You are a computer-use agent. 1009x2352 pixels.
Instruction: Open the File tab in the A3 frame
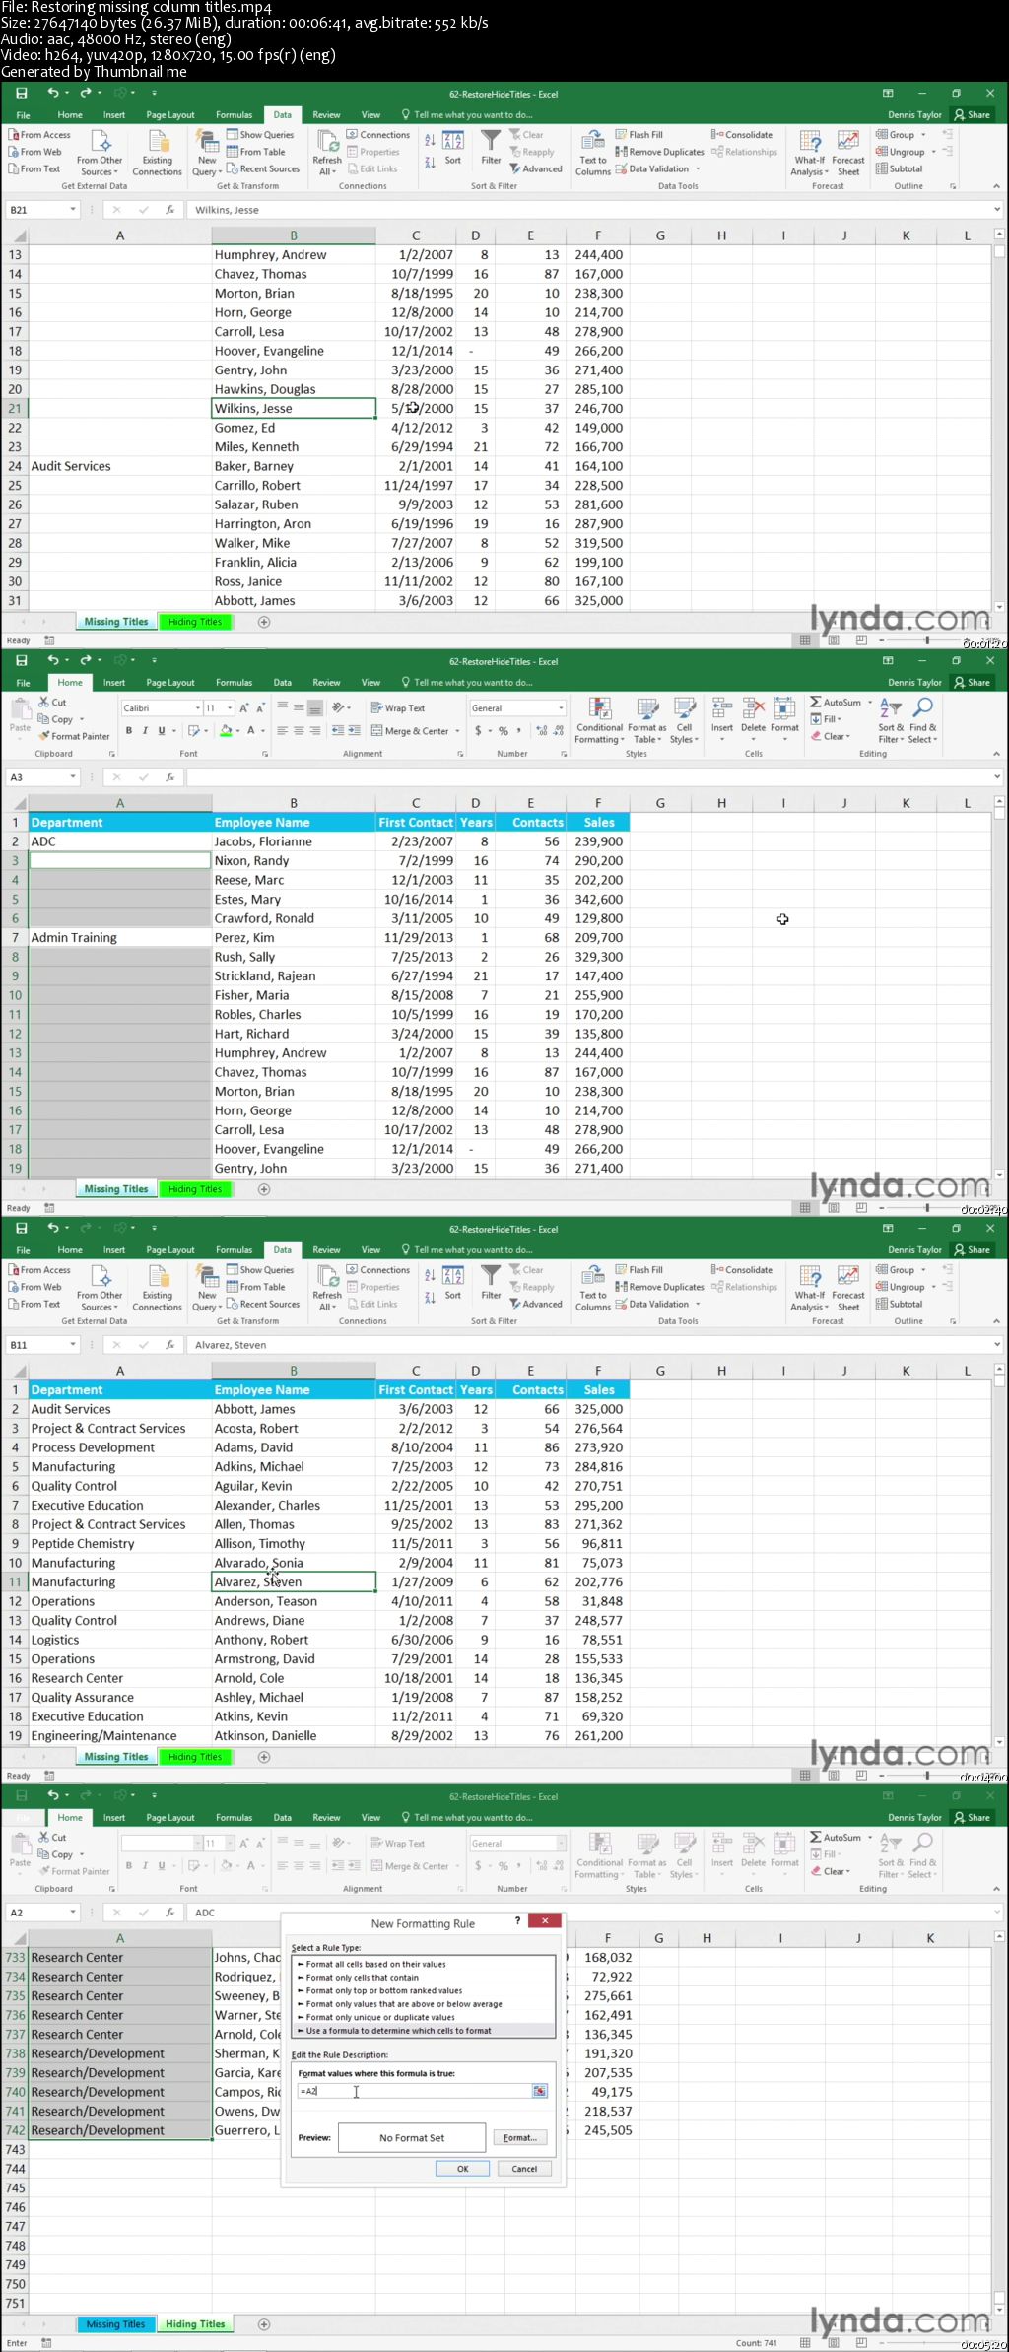click(x=23, y=682)
